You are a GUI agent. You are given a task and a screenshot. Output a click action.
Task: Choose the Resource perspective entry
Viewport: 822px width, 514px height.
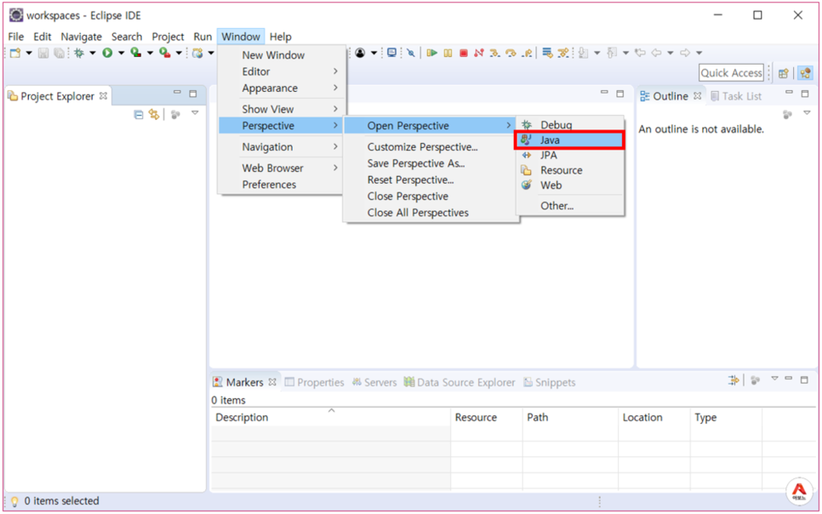pos(569,170)
